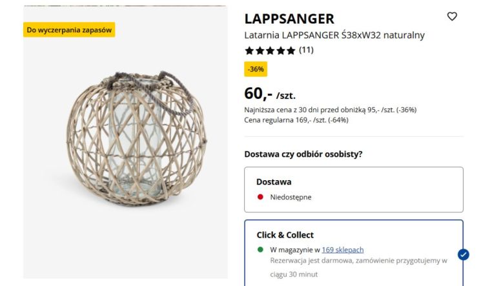Click the red unavailable status dot
Viewport: 490px width, 286px height.
(260, 197)
